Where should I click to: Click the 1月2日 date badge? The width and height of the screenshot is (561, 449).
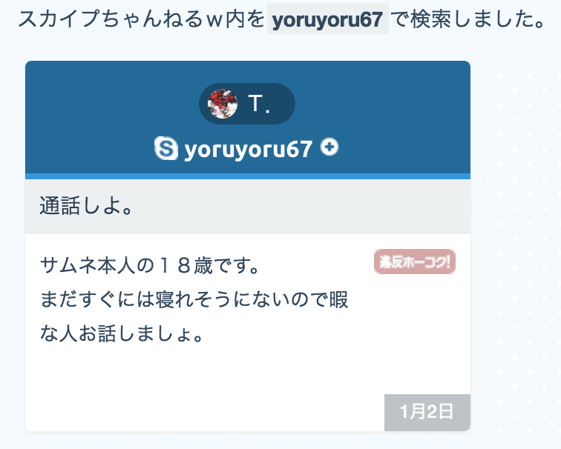coord(427,412)
